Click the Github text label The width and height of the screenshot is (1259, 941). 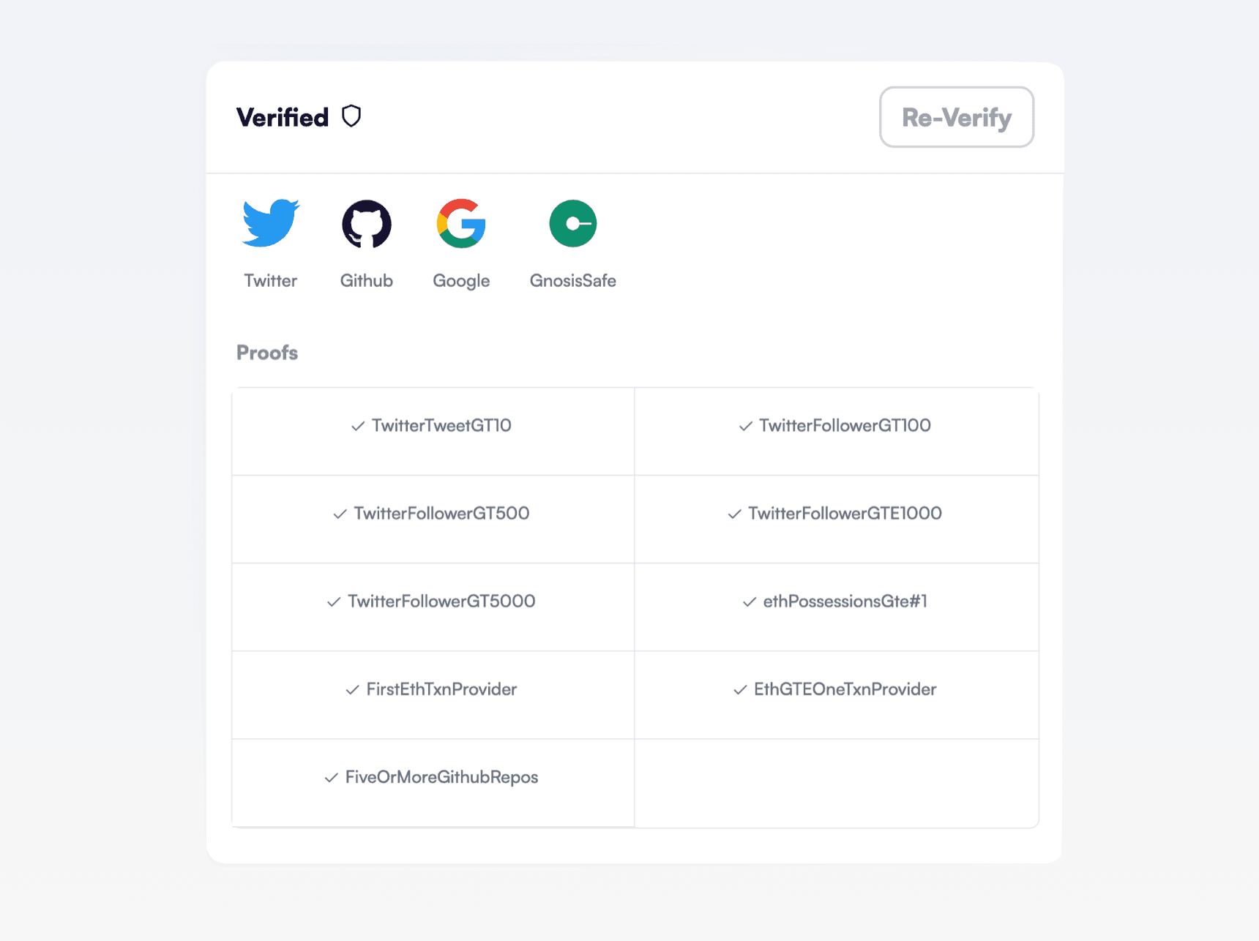coord(367,281)
